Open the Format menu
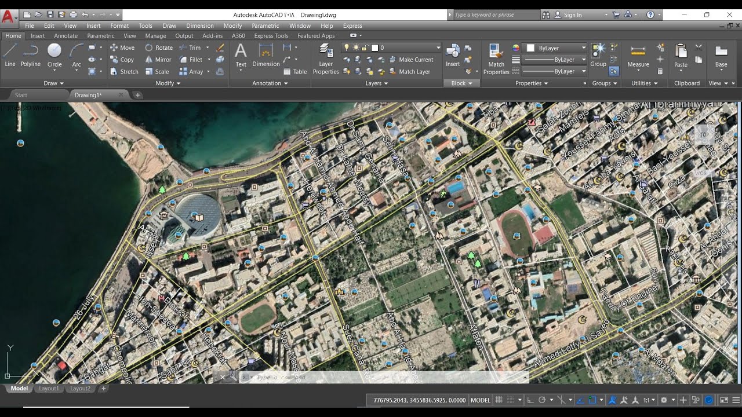The width and height of the screenshot is (742, 417). click(x=119, y=25)
